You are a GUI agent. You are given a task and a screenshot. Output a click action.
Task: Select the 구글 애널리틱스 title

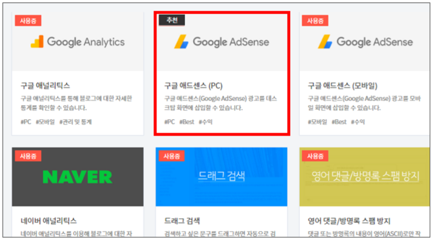coord(46,86)
